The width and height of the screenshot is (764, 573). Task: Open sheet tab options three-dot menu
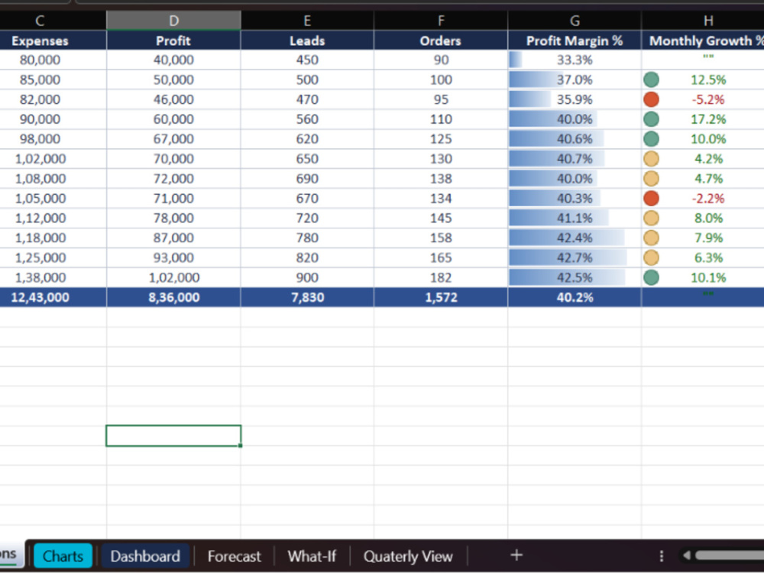[661, 556]
